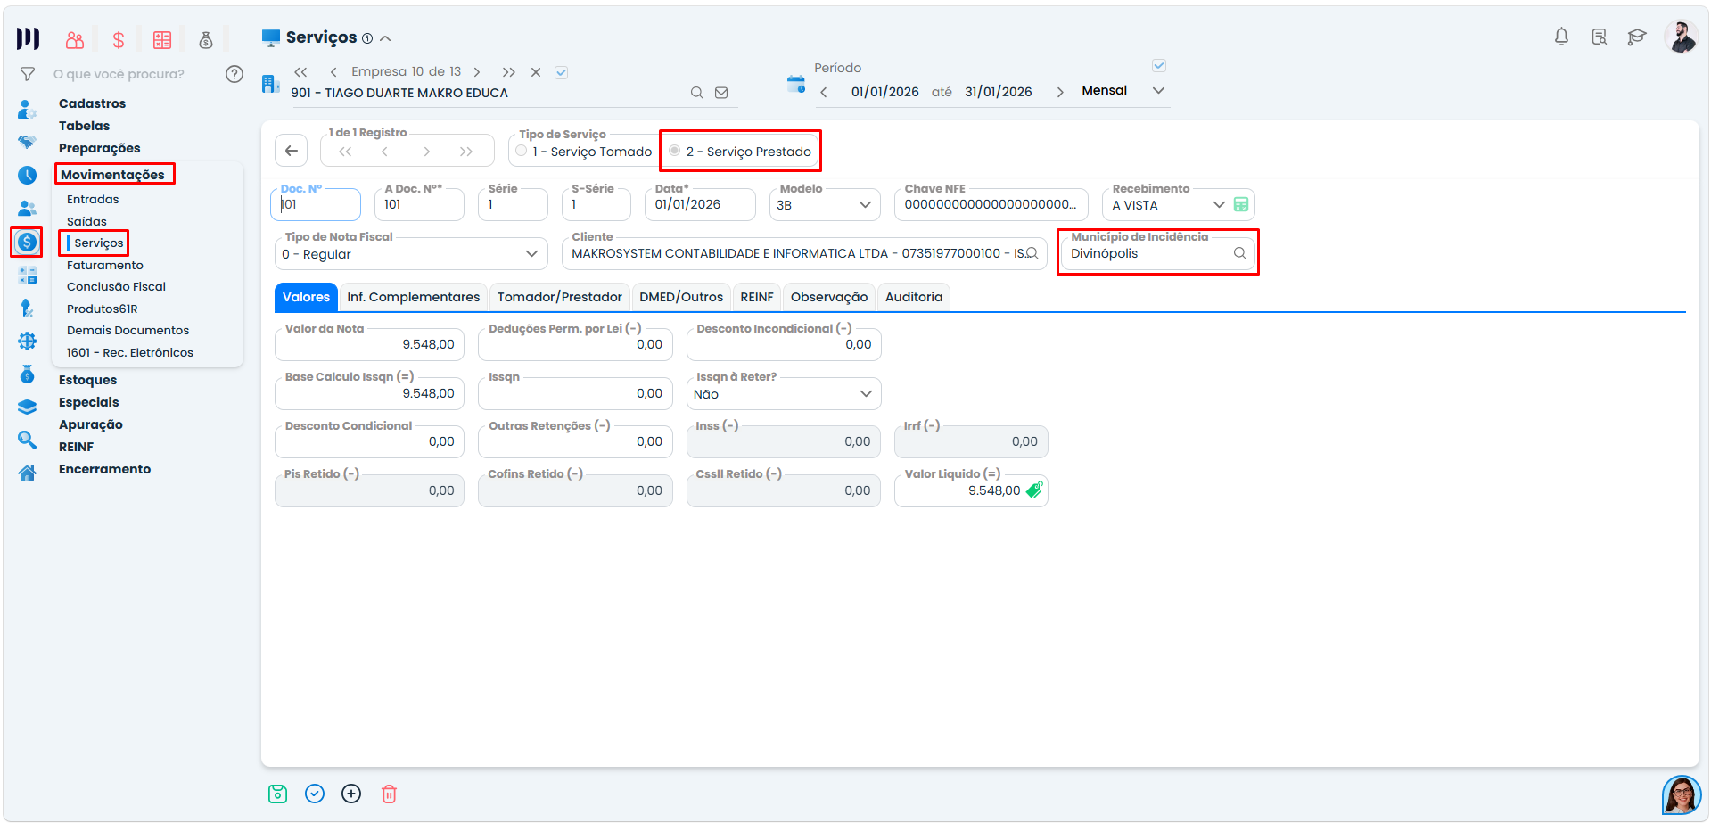The image size is (1711, 823).
Task: Open the Apuração menu section
Action: pos(91,424)
